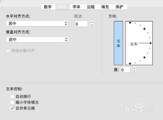Image resolution: width=163 pixels, height=120 pixels.
Task: Uncheck the 合并单元格 checkbox
Action: coord(12,108)
